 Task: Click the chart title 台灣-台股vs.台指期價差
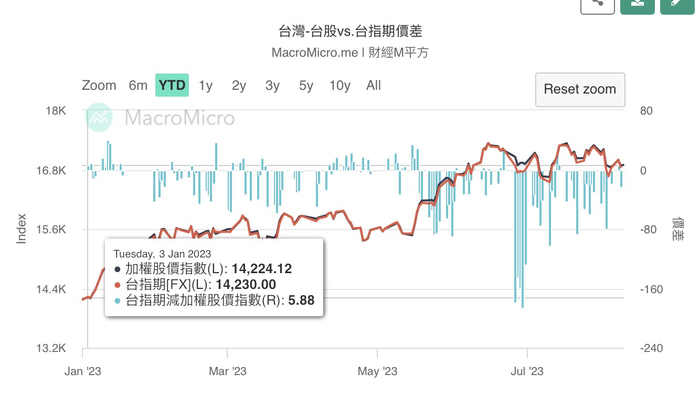350,32
